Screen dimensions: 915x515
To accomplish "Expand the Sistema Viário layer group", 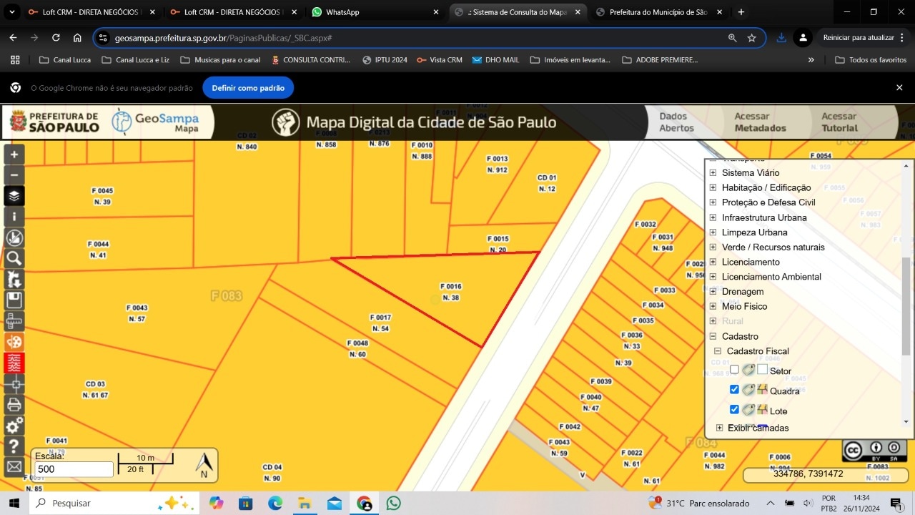I will click(712, 173).
